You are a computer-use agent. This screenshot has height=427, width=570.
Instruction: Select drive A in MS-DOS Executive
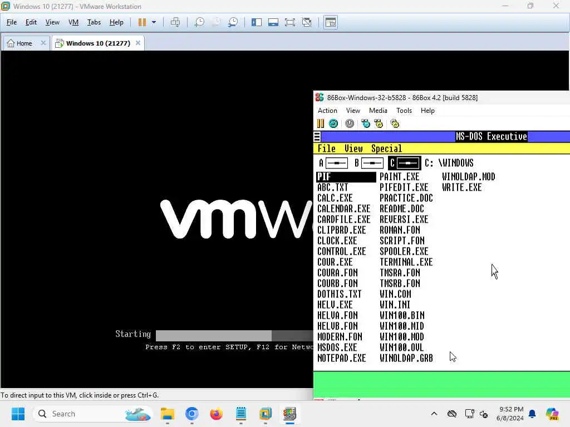(333, 163)
